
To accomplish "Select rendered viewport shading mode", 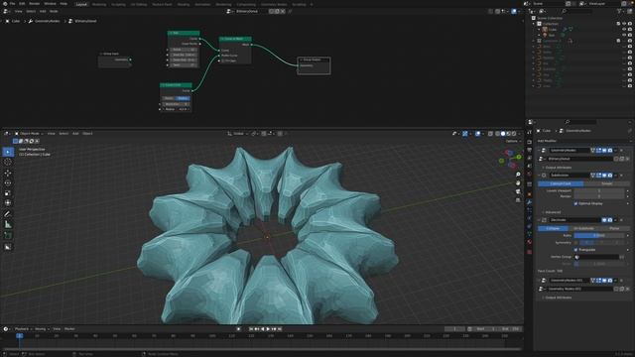I will pos(514,134).
